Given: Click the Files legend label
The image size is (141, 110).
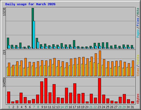Looking at the screenshot, I should (138, 22).
